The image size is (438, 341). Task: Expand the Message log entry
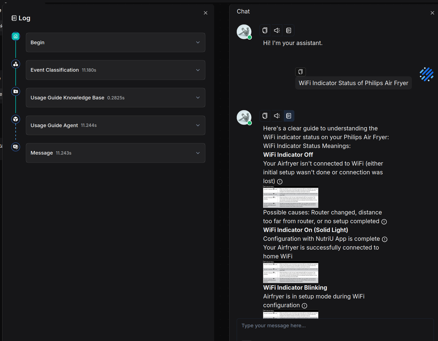pos(198,153)
